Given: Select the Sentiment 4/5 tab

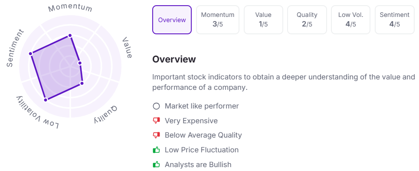Looking at the screenshot, I should pos(395,20).
